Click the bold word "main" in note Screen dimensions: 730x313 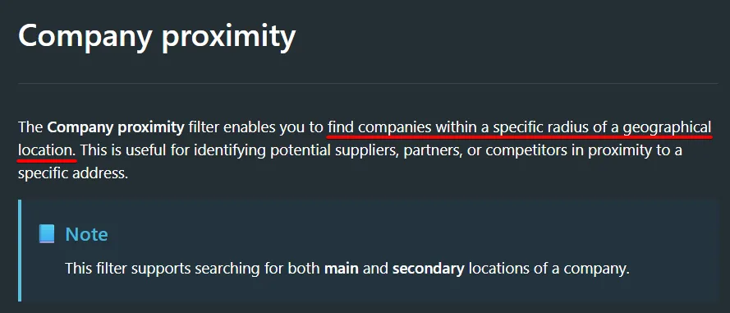coord(342,269)
